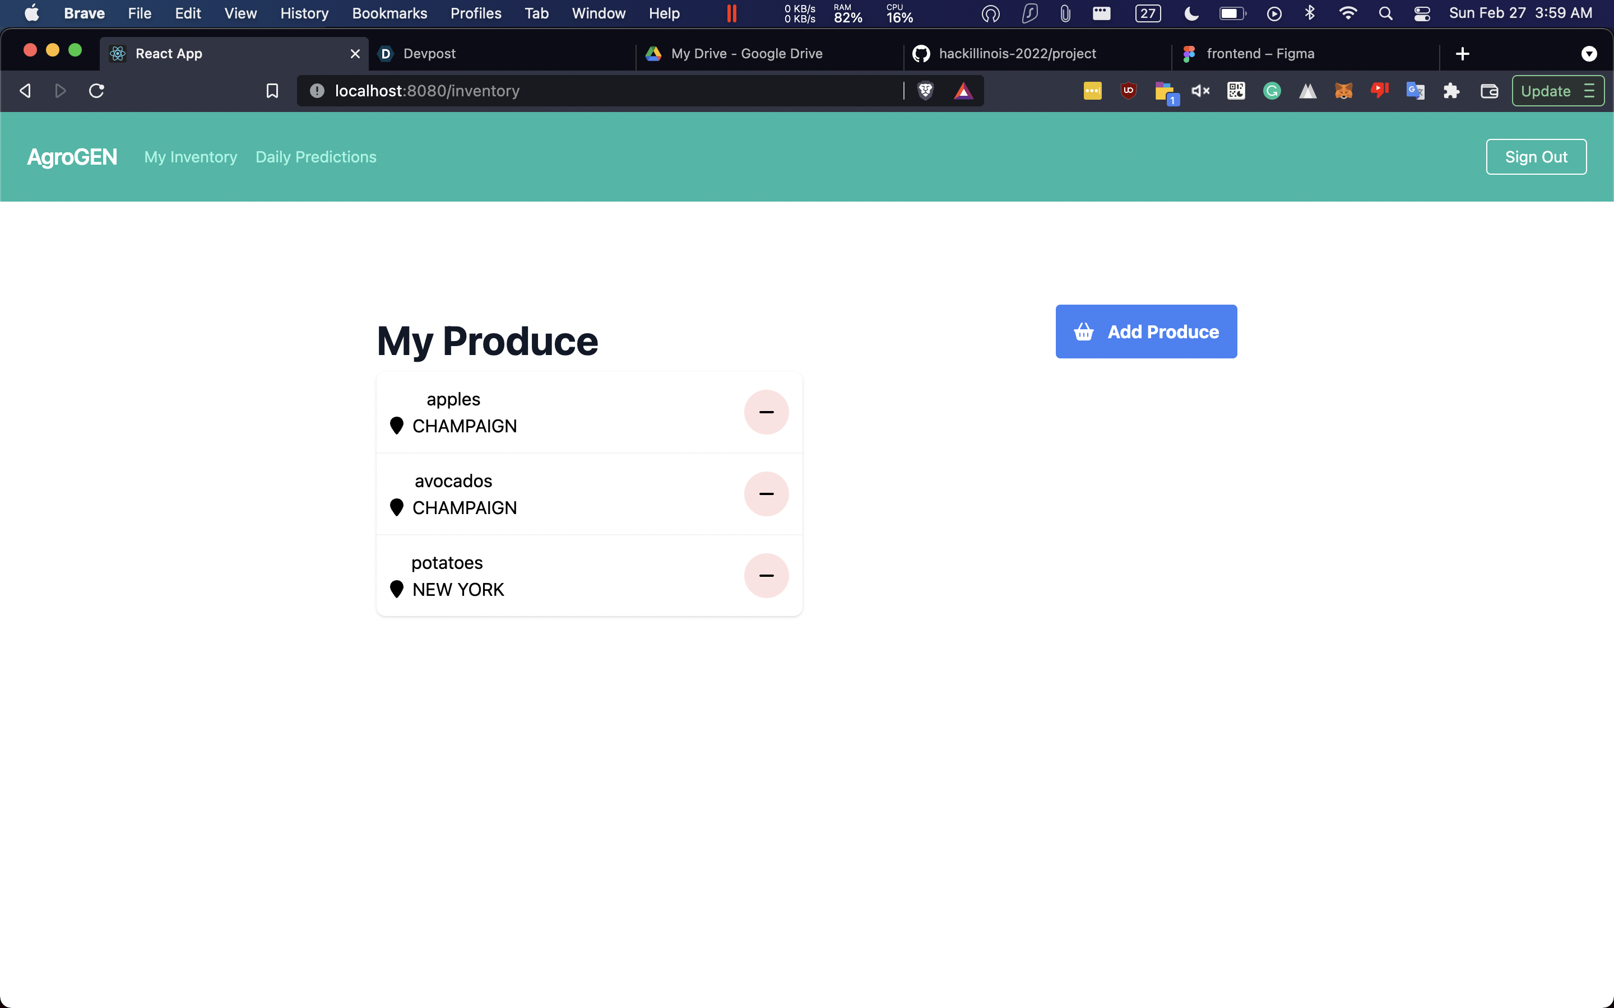The height and width of the screenshot is (1008, 1614).
Task: Reload the current page
Action: pos(97,91)
